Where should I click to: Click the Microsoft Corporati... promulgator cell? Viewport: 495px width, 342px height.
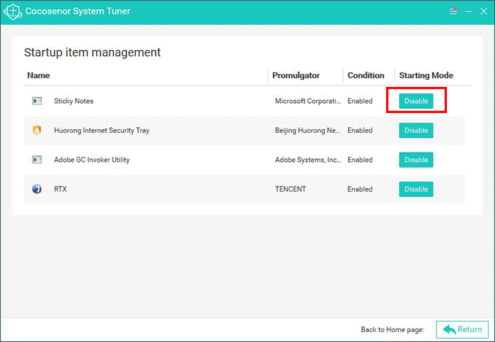(308, 101)
